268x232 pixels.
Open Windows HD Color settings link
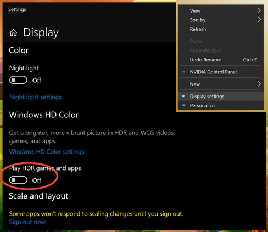pos(47,151)
